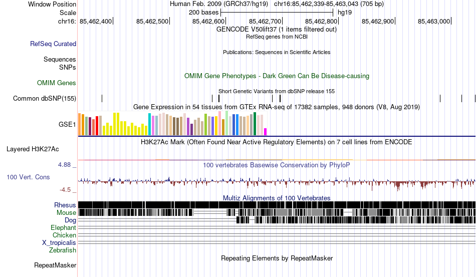Click the chr16:85,462,339-85,463,043 coordinate text

tap(329, 4)
